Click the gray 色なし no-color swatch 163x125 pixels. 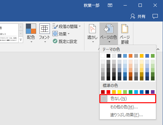coord(104,99)
